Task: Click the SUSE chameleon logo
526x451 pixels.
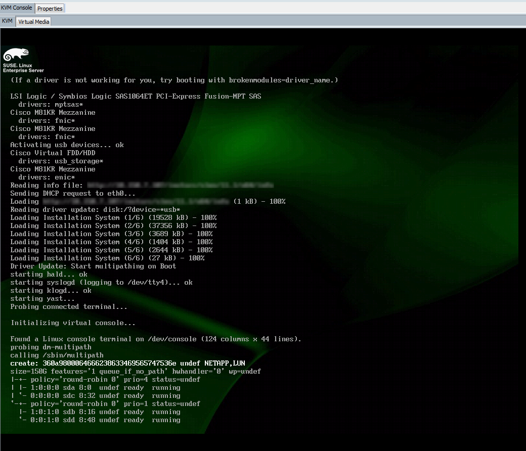Action: pos(16,55)
